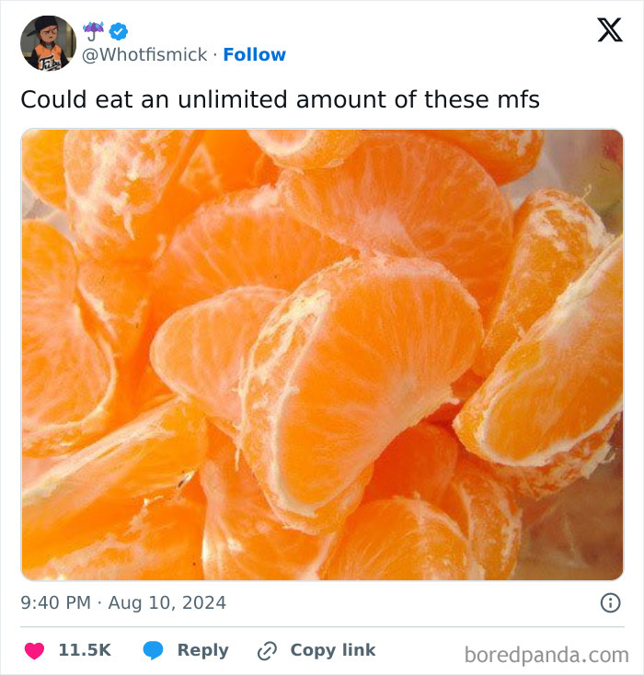Click the Aug 10, 2024 date
The image size is (644, 675).
tap(167, 603)
